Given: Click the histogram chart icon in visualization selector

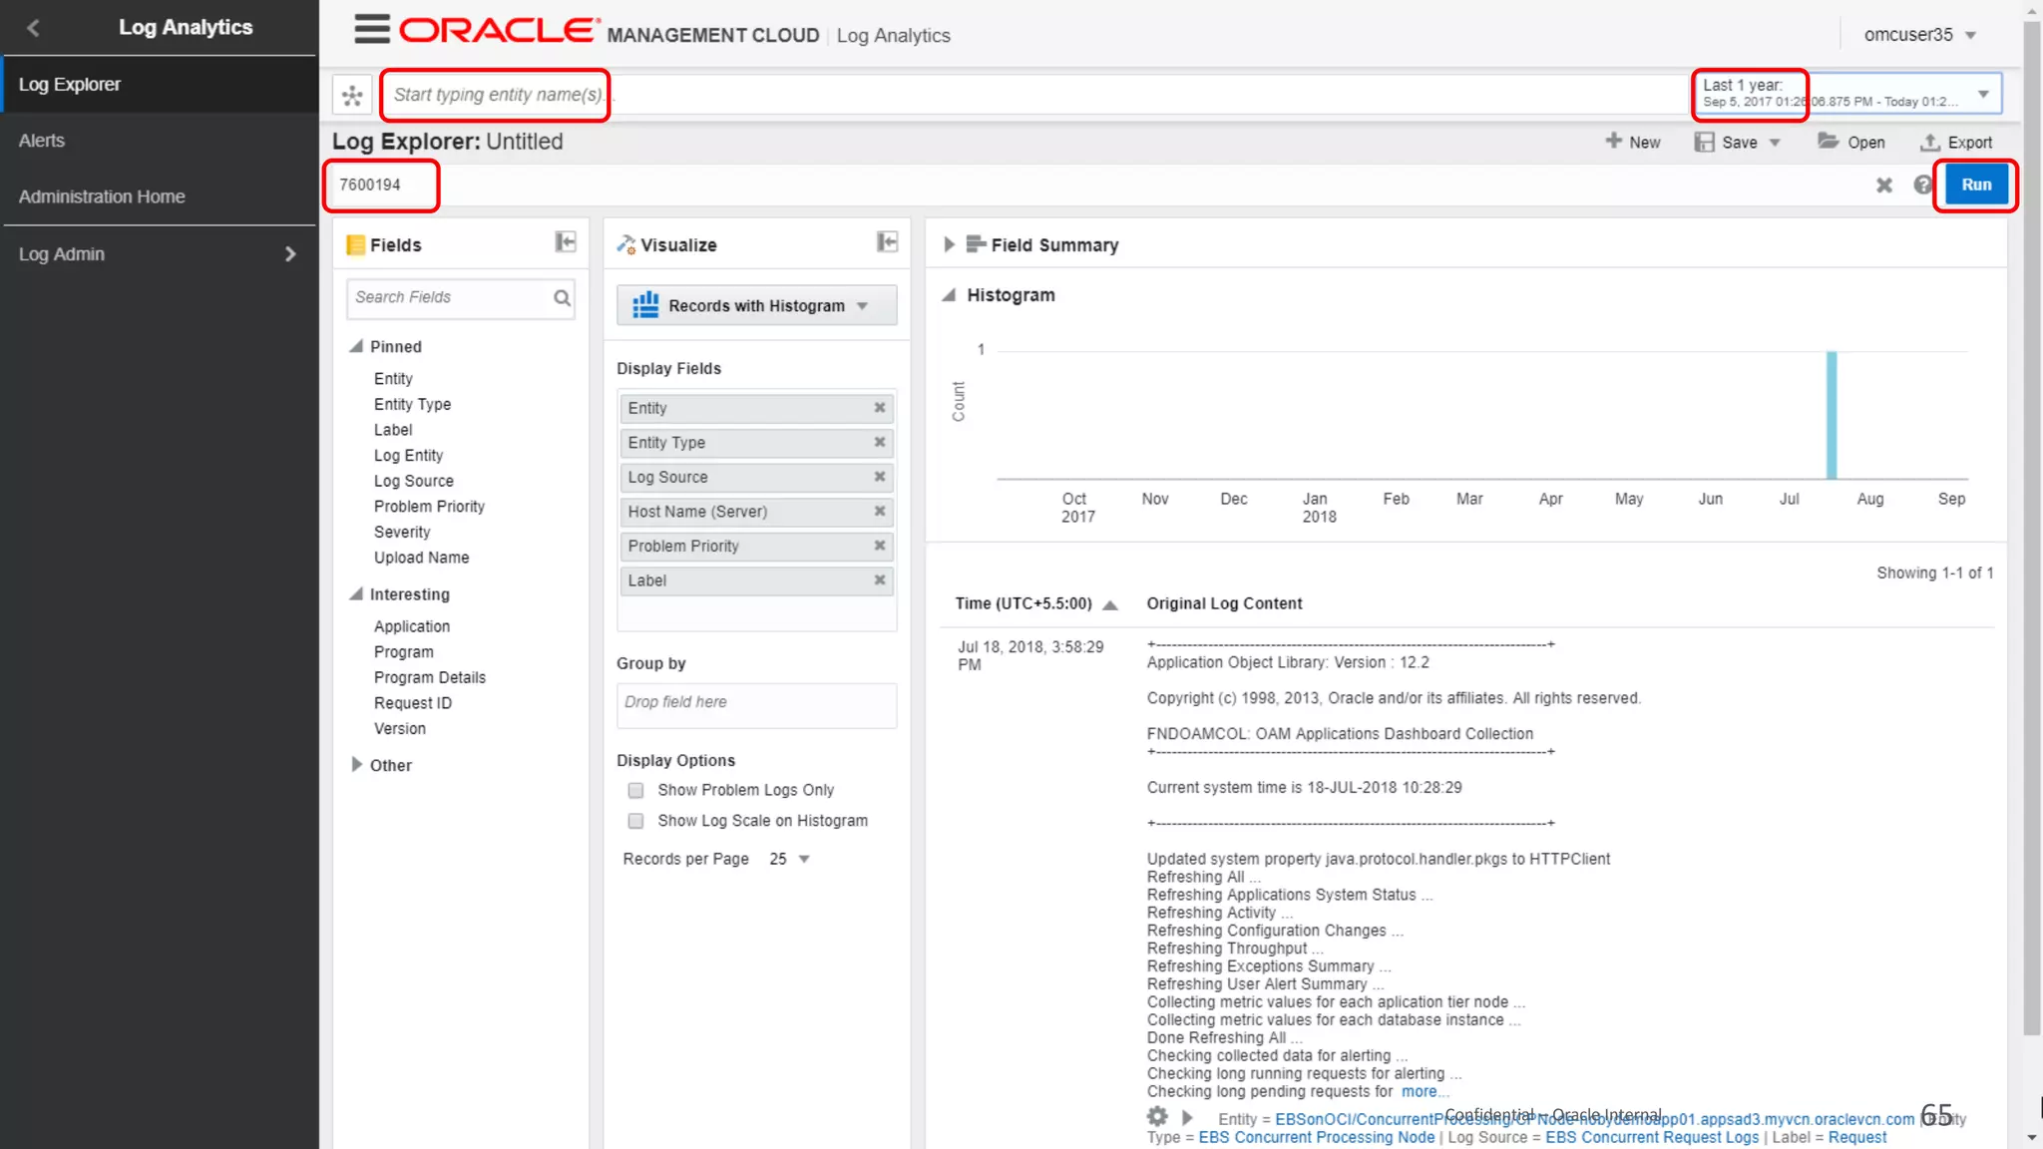Looking at the screenshot, I should click(x=645, y=305).
